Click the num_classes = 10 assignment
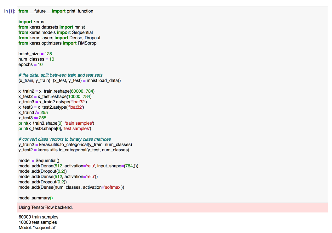This screenshot has height=233, width=332. 36,59
